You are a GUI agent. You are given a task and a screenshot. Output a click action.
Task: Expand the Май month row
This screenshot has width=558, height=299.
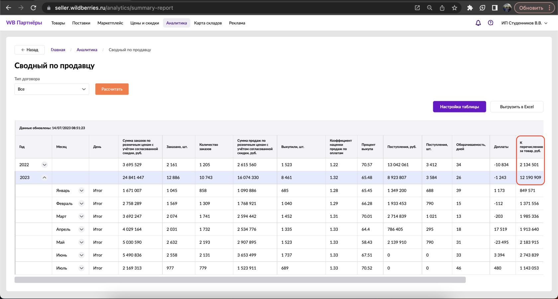(x=81, y=242)
